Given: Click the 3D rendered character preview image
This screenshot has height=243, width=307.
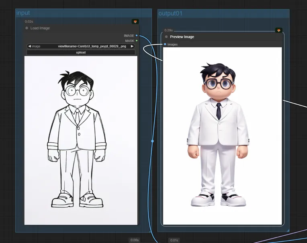Looking at the screenshot, I should click(223, 136).
